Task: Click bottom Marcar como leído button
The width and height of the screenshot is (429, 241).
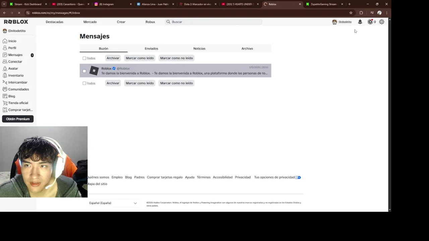Action: [x=140, y=83]
